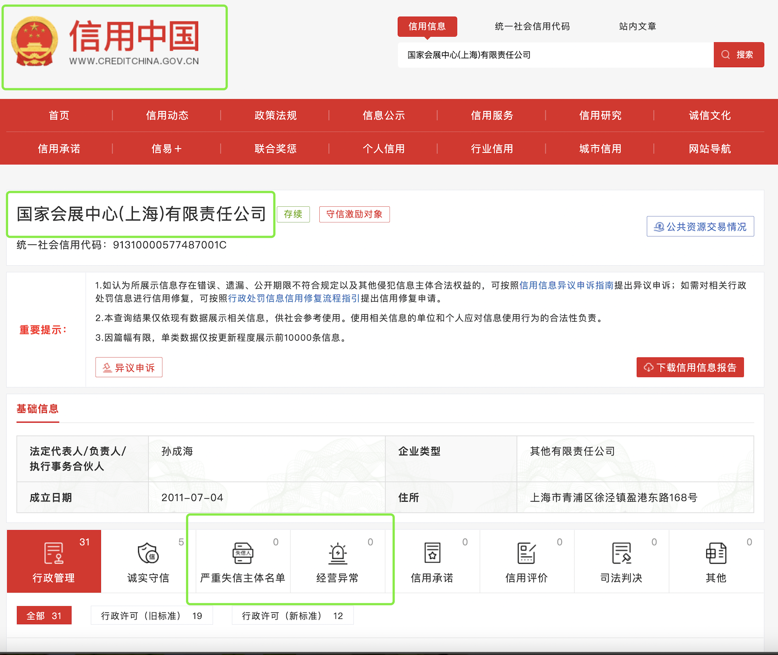Select the 统一社会信用代码 search tab
The height and width of the screenshot is (655, 778).
tap(532, 26)
